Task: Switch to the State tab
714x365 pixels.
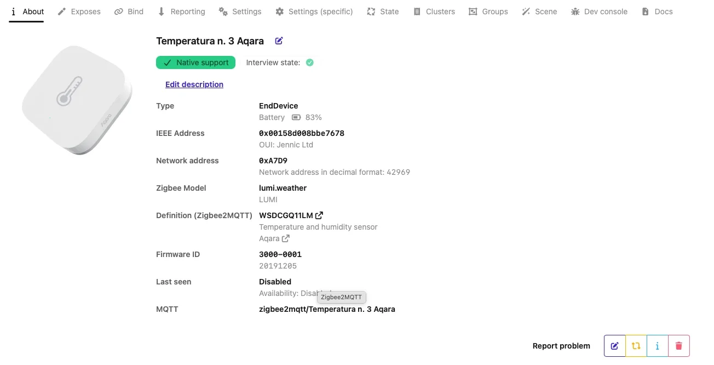Action: point(383,12)
